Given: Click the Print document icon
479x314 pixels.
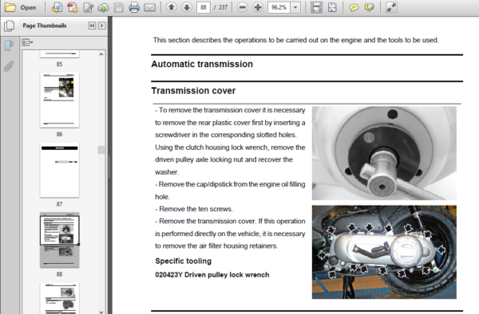Looking at the screenshot, I should click(134, 7).
